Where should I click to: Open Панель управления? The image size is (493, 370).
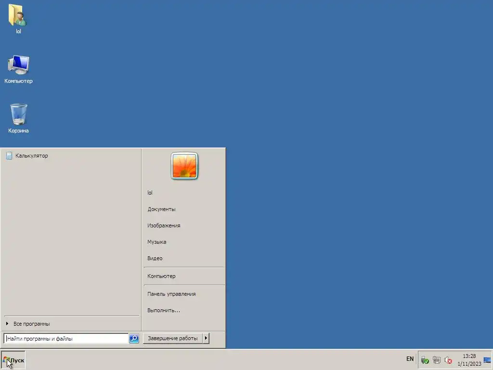[184, 294]
